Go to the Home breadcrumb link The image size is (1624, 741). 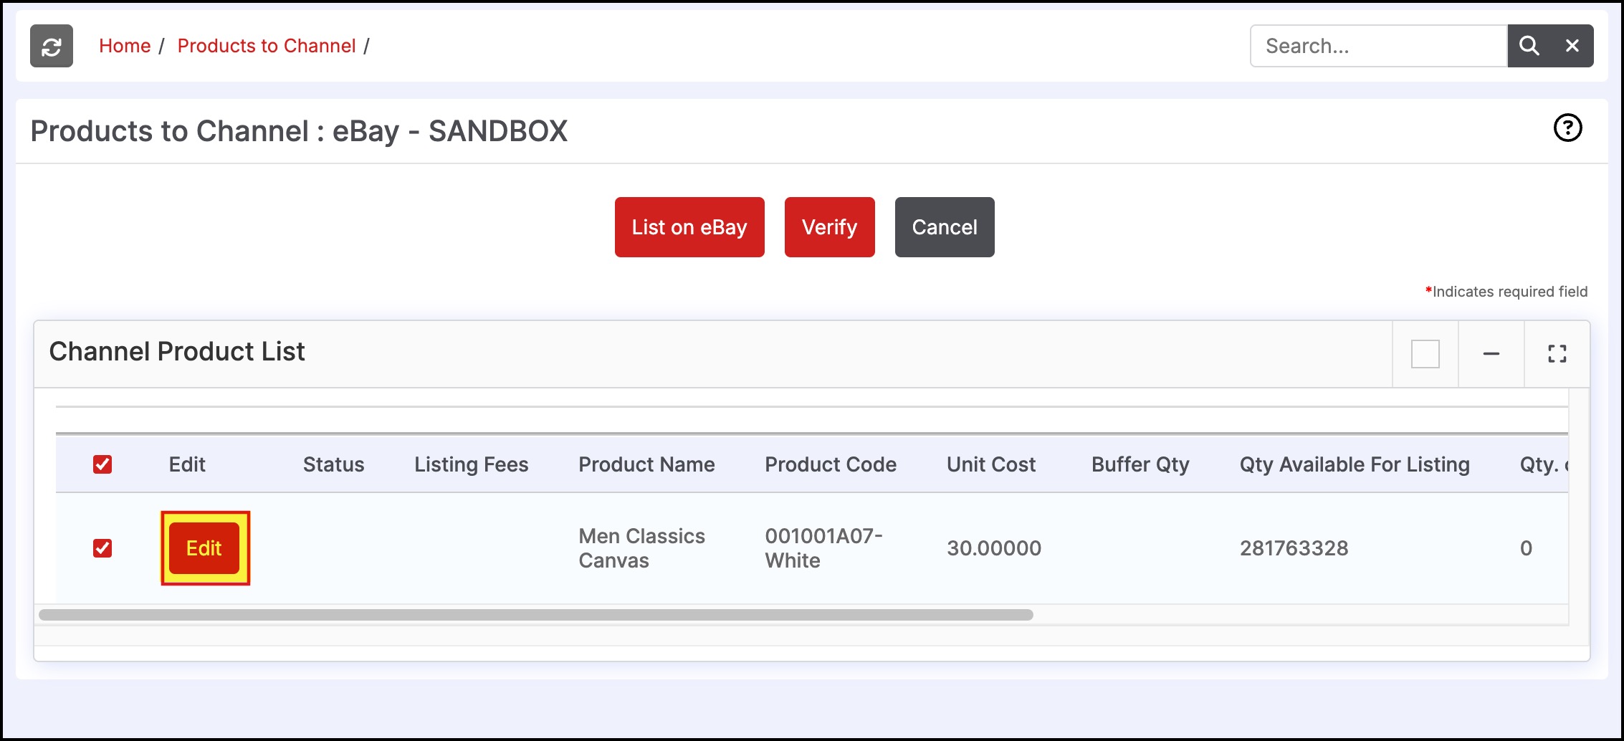coord(125,46)
